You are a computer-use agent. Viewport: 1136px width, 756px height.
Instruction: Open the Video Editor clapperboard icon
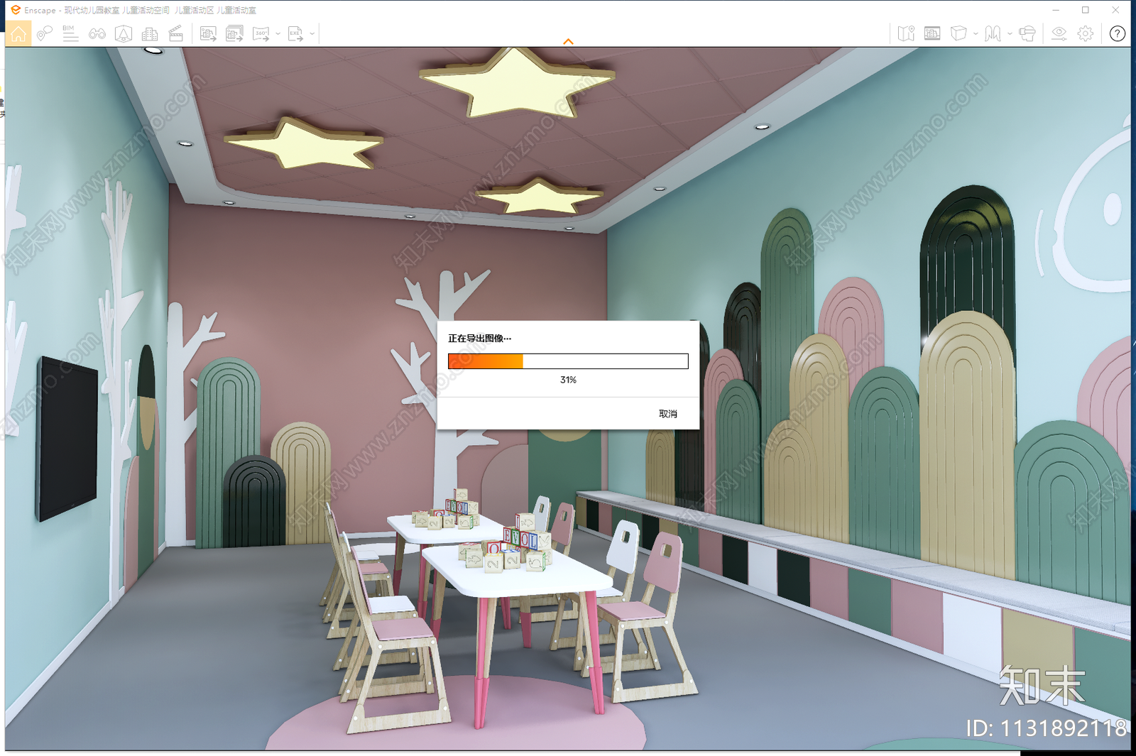176,33
